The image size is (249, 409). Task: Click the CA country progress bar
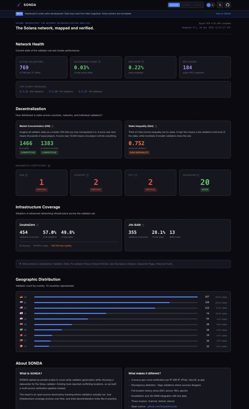(x=116, y=346)
